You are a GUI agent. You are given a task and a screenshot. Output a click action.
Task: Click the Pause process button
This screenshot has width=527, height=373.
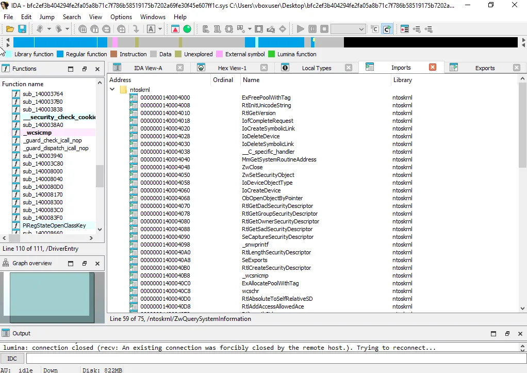coord(312,29)
